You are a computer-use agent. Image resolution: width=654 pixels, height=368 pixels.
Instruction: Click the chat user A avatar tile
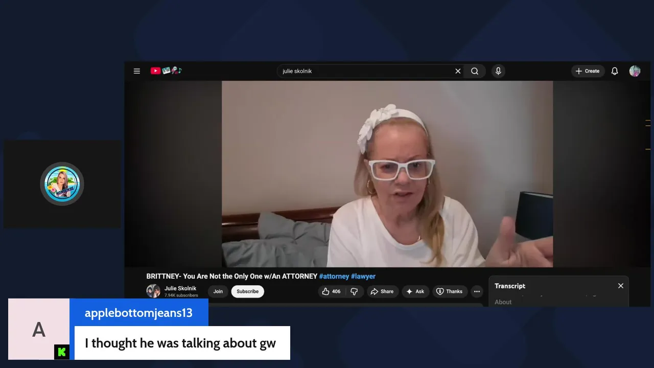(39, 329)
